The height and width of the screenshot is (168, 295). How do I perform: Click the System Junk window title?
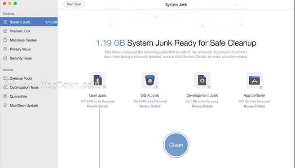pyautogui.click(x=176, y=4)
